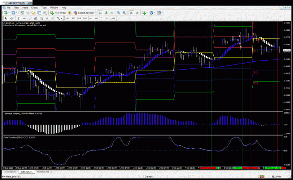Click the New Order button
The image size is (293, 180).
click(58, 13)
